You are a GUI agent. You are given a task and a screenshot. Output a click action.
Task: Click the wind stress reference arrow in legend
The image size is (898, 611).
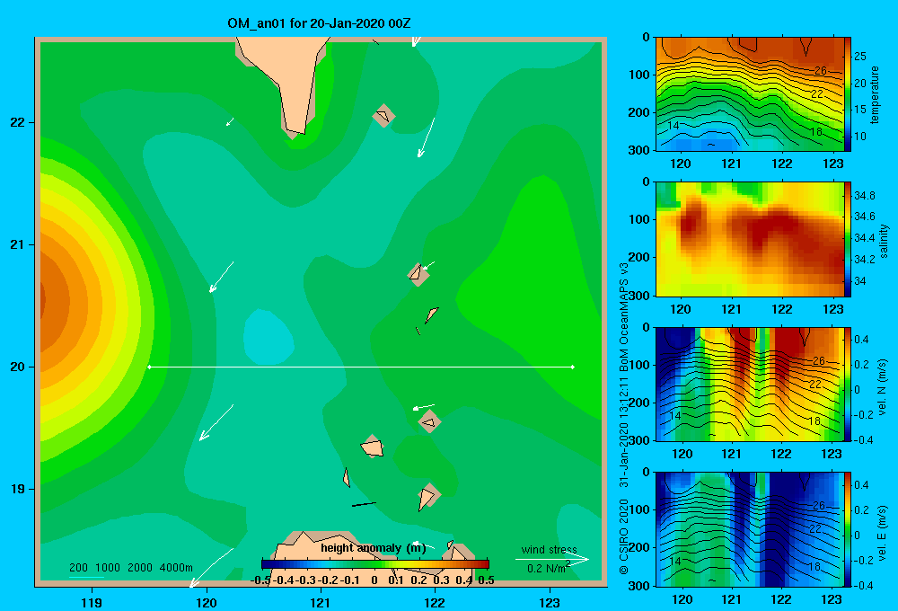[552, 559]
